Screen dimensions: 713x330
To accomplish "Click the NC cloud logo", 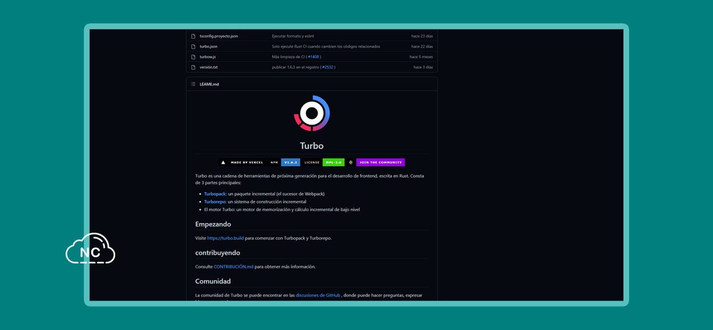I will coord(90,249).
